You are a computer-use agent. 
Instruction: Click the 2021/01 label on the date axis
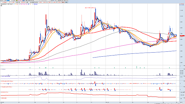(x=107, y=103)
